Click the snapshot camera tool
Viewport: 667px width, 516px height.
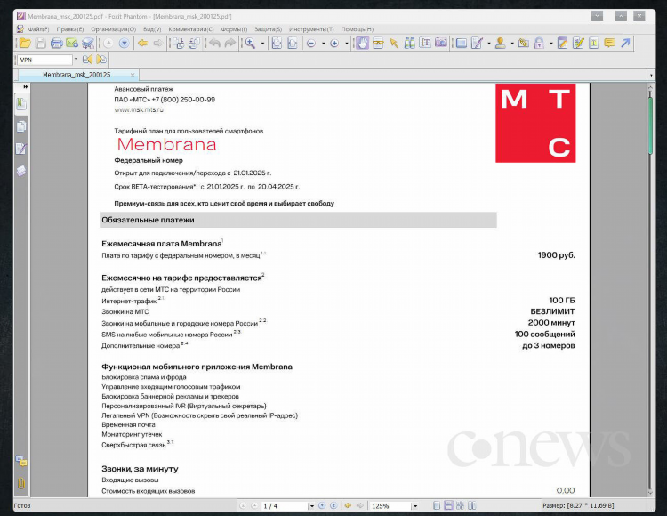tap(441, 44)
